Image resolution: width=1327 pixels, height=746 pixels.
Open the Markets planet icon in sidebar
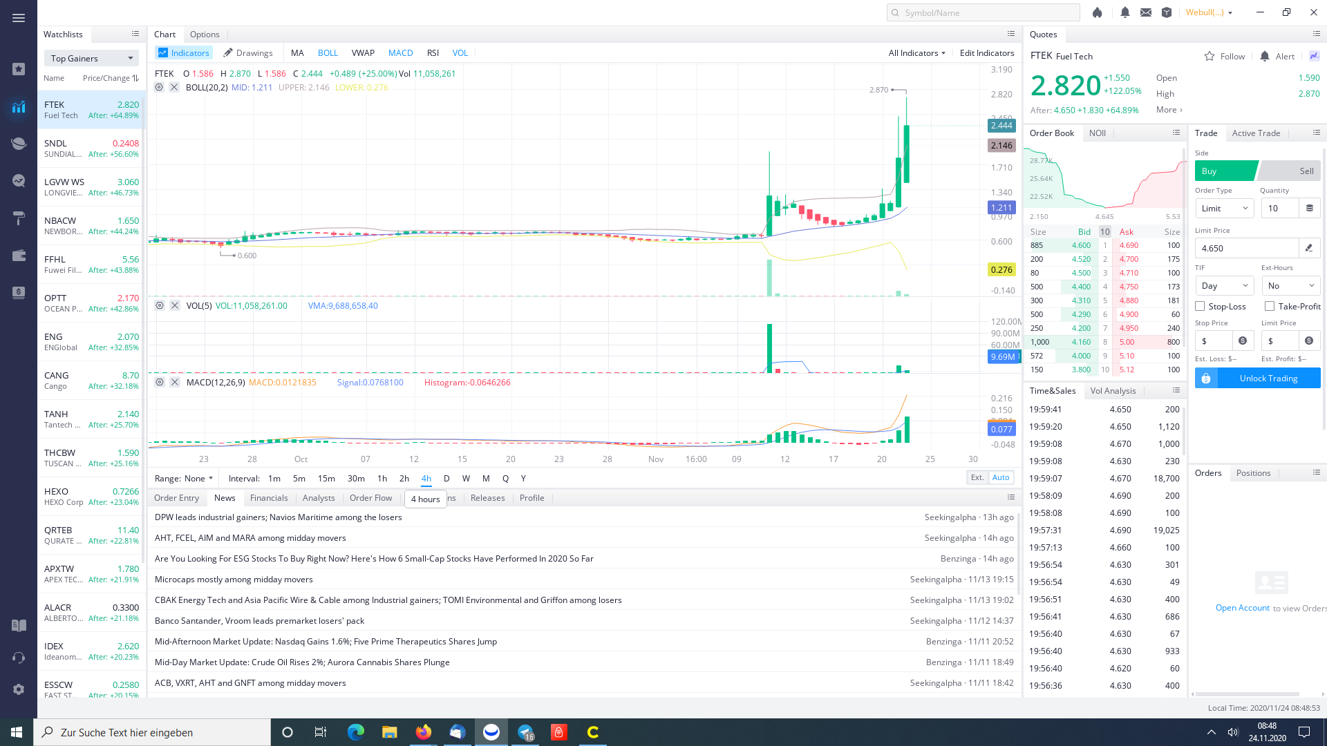(x=19, y=144)
